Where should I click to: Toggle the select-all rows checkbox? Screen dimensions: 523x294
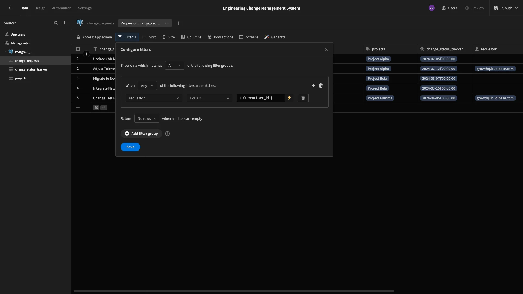tap(78, 49)
